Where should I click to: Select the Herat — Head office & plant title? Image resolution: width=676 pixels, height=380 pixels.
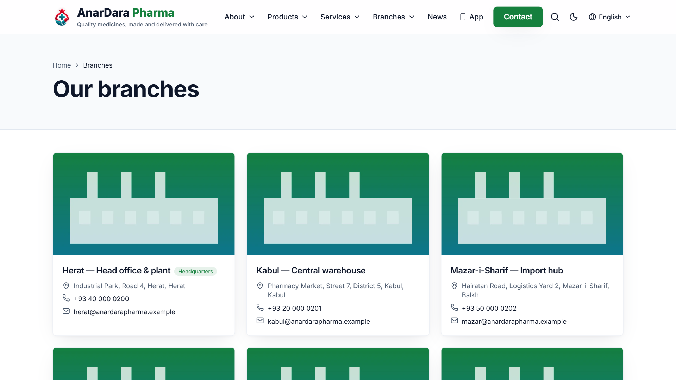[x=116, y=271]
